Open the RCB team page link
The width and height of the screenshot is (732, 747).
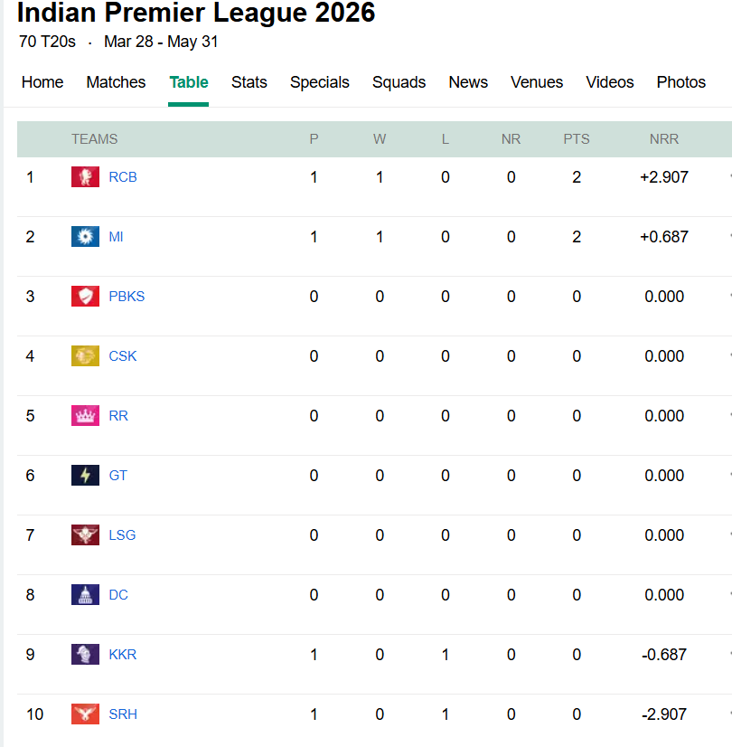point(123,176)
